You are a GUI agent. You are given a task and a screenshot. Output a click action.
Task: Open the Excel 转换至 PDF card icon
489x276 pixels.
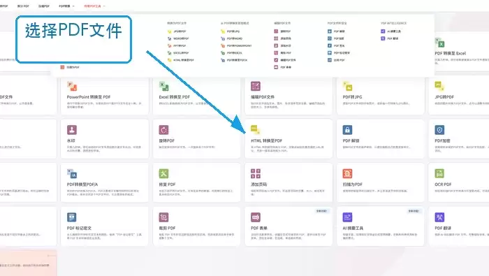click(x=163, y=86)
